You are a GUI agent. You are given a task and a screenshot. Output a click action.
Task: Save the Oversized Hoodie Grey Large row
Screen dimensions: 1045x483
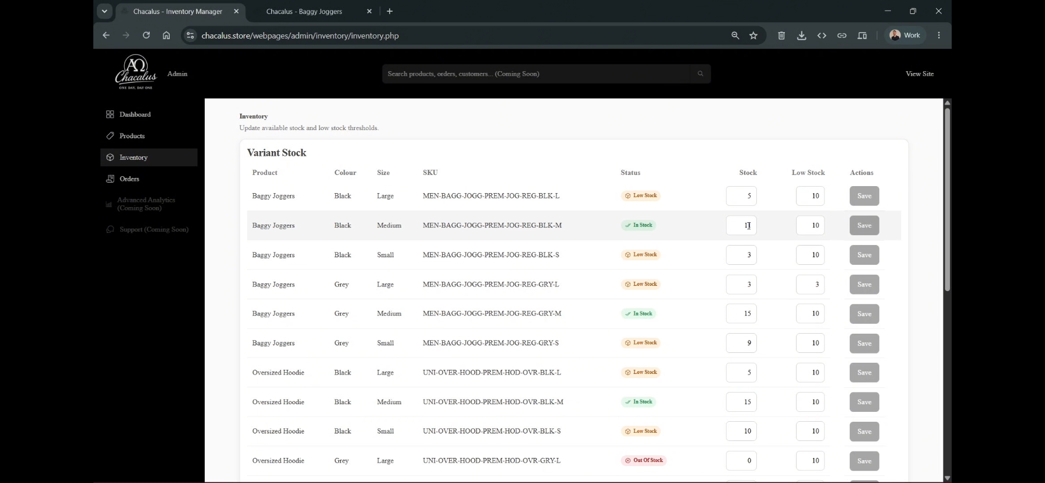pyautogui.click(x=864, y=461)
